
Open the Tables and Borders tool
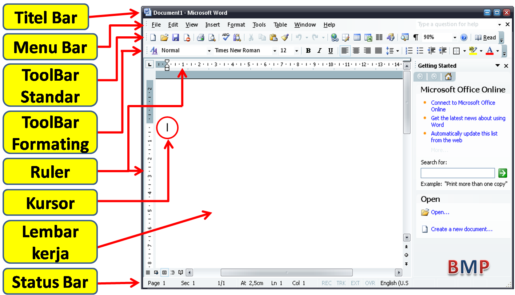tap(346, 37)
